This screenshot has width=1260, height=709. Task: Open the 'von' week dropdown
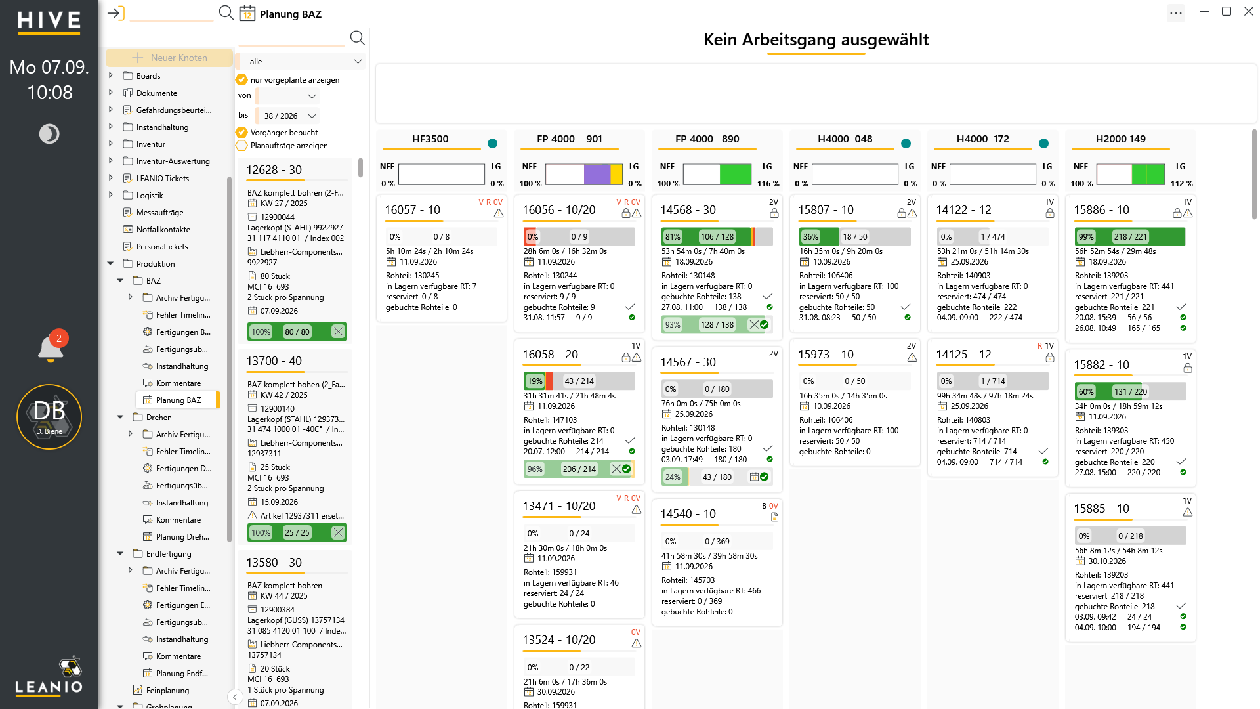click(288, 96)
